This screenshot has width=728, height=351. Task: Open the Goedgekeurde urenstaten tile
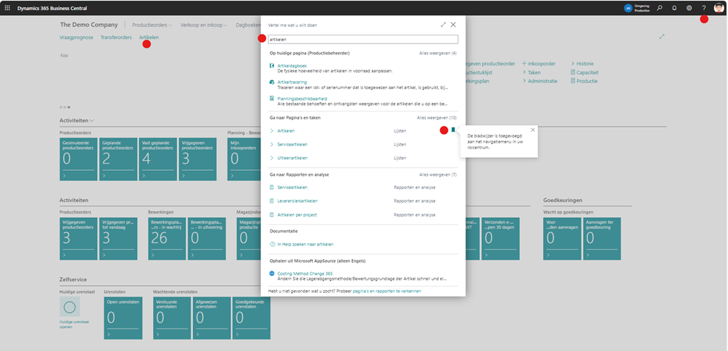tap(251, 318)
